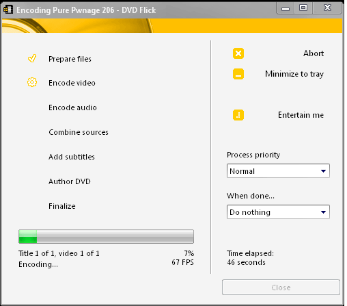347x306 pixels.
Task: Click the Add subtitles step text
Action: click(x=72, y=157)
